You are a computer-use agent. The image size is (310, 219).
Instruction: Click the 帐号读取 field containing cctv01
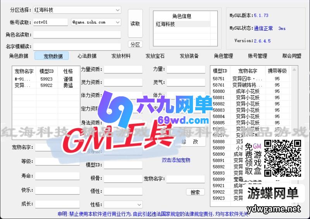tap(50, 22)
